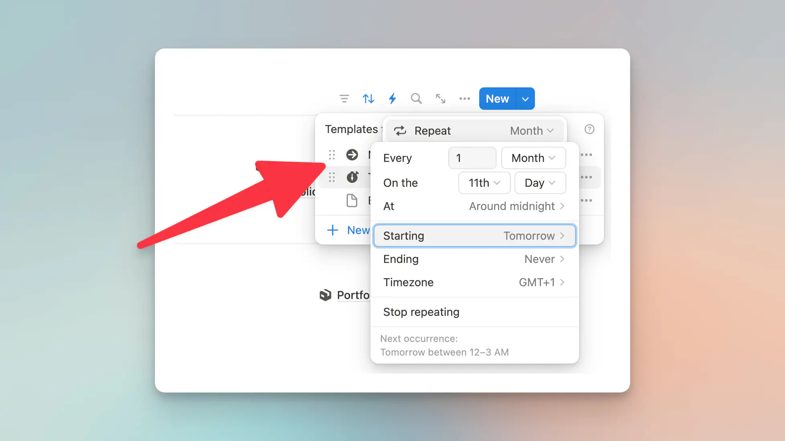Open the Day type dropdown

click(540, 183)
